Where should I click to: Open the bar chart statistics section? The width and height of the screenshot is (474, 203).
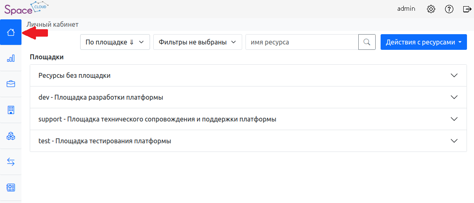pyautogui.click(x=11, y=58)
